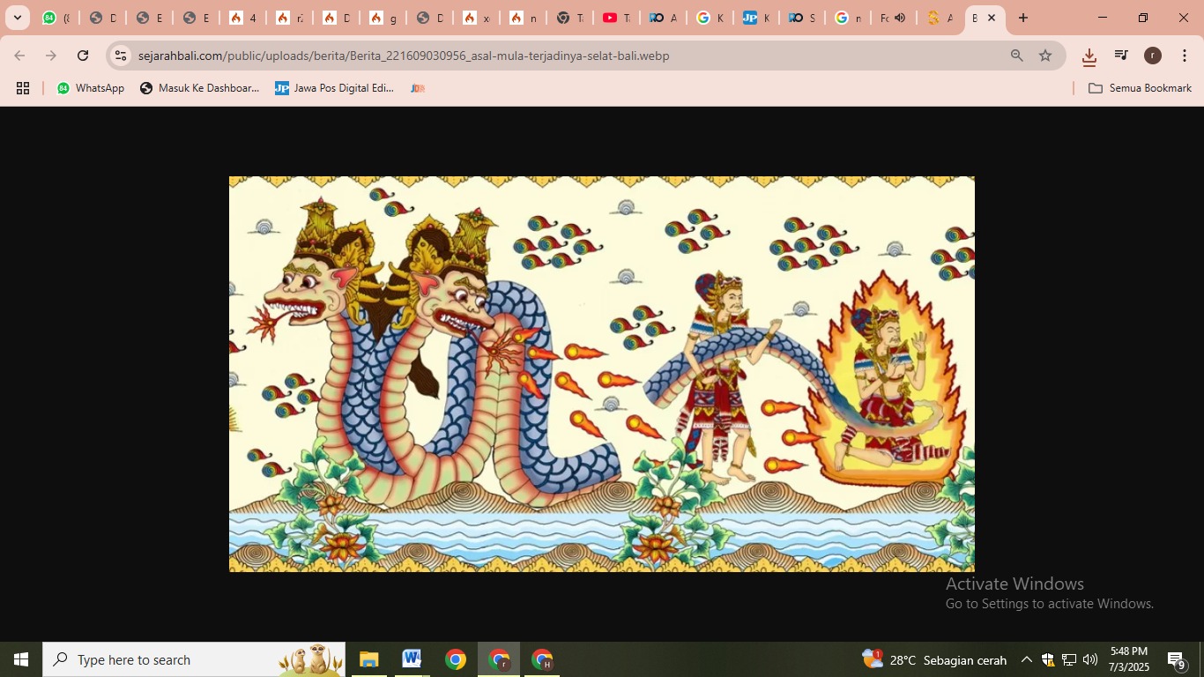This screenshot has height=677, width=1204.
Task: Go back to the previous page
Action: point(19,56)
